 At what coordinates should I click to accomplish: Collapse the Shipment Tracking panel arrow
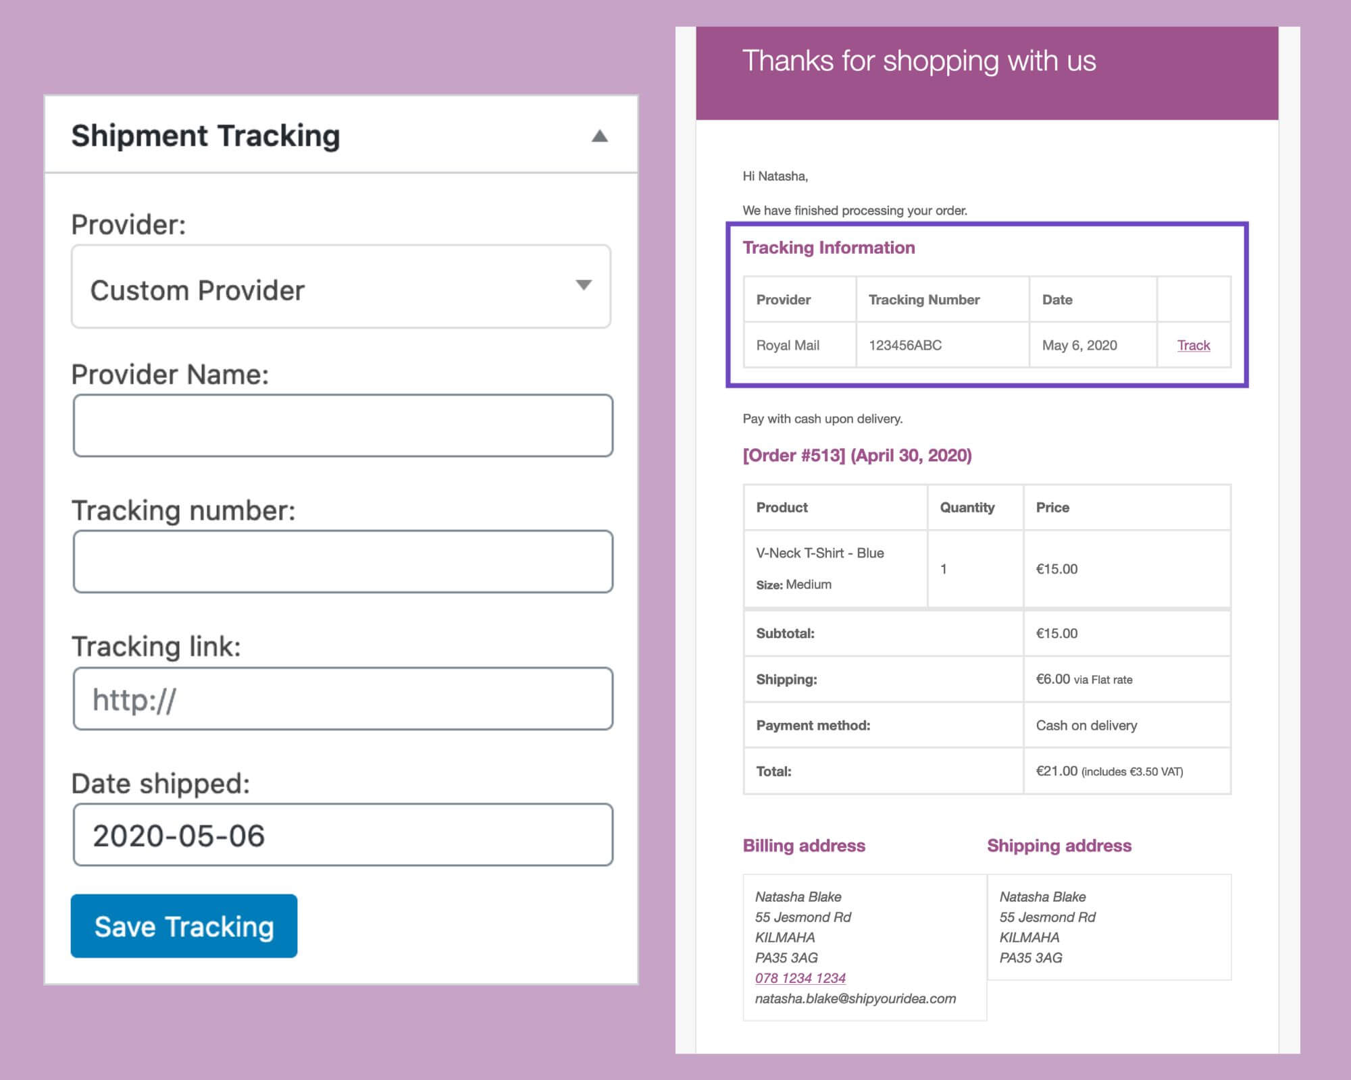click(599, 136)
